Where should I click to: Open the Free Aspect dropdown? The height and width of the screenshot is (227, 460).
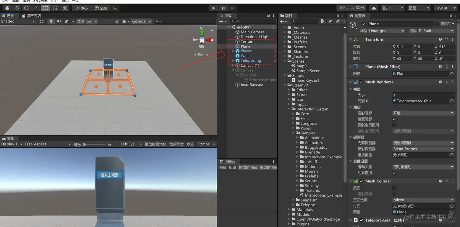point(48,144)
